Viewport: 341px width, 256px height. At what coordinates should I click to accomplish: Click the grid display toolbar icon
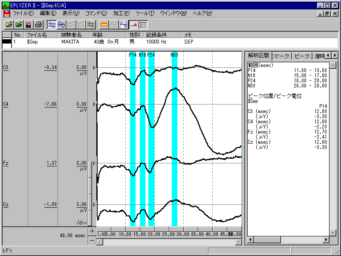(143, 24)
